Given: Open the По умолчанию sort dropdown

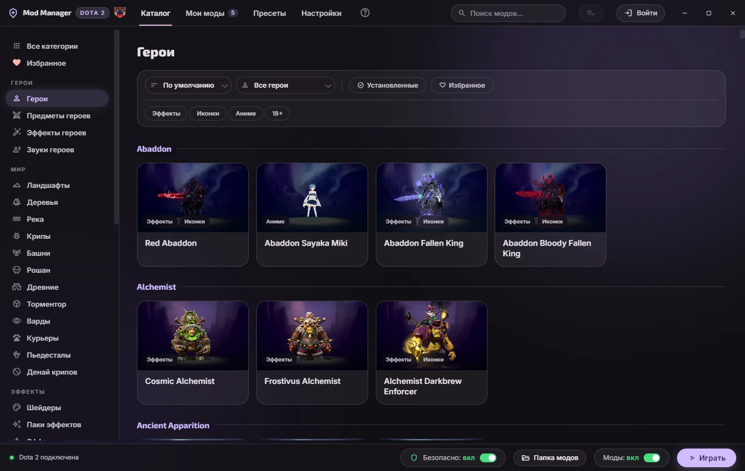Looking at the screenshot, I should tap(188, 85).
